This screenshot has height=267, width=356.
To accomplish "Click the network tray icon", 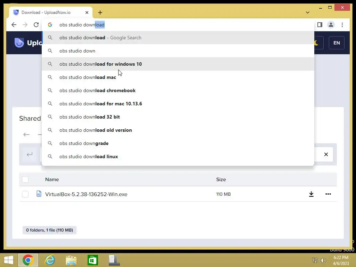I will tap(315, 260).
